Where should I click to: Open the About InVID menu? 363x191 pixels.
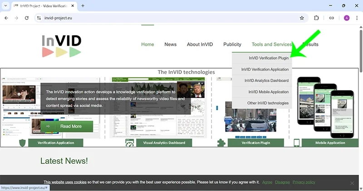point(200,44)
